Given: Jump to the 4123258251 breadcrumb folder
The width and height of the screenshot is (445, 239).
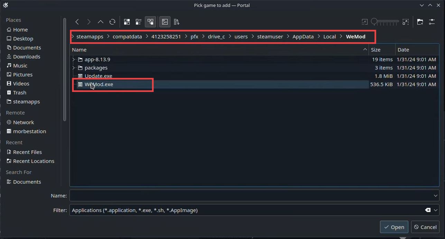Looking at the screenshot, I should click(x=166, y=36).
